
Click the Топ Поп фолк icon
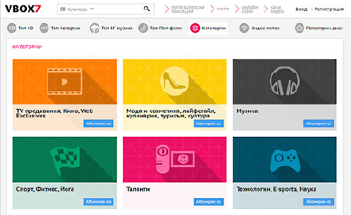[x=143, y=28]
